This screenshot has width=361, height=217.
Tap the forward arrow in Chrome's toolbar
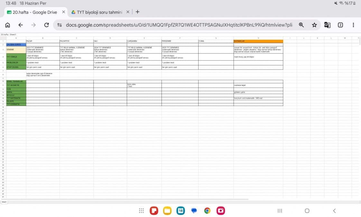[33, 25]
